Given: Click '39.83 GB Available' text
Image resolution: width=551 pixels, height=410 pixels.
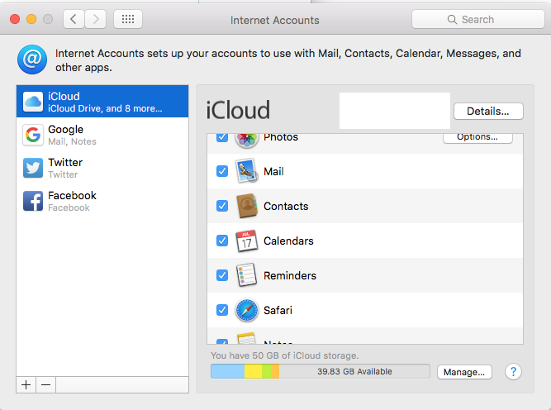Looking at the screenshot, I should pyautogui.click(x=354, y=371).
